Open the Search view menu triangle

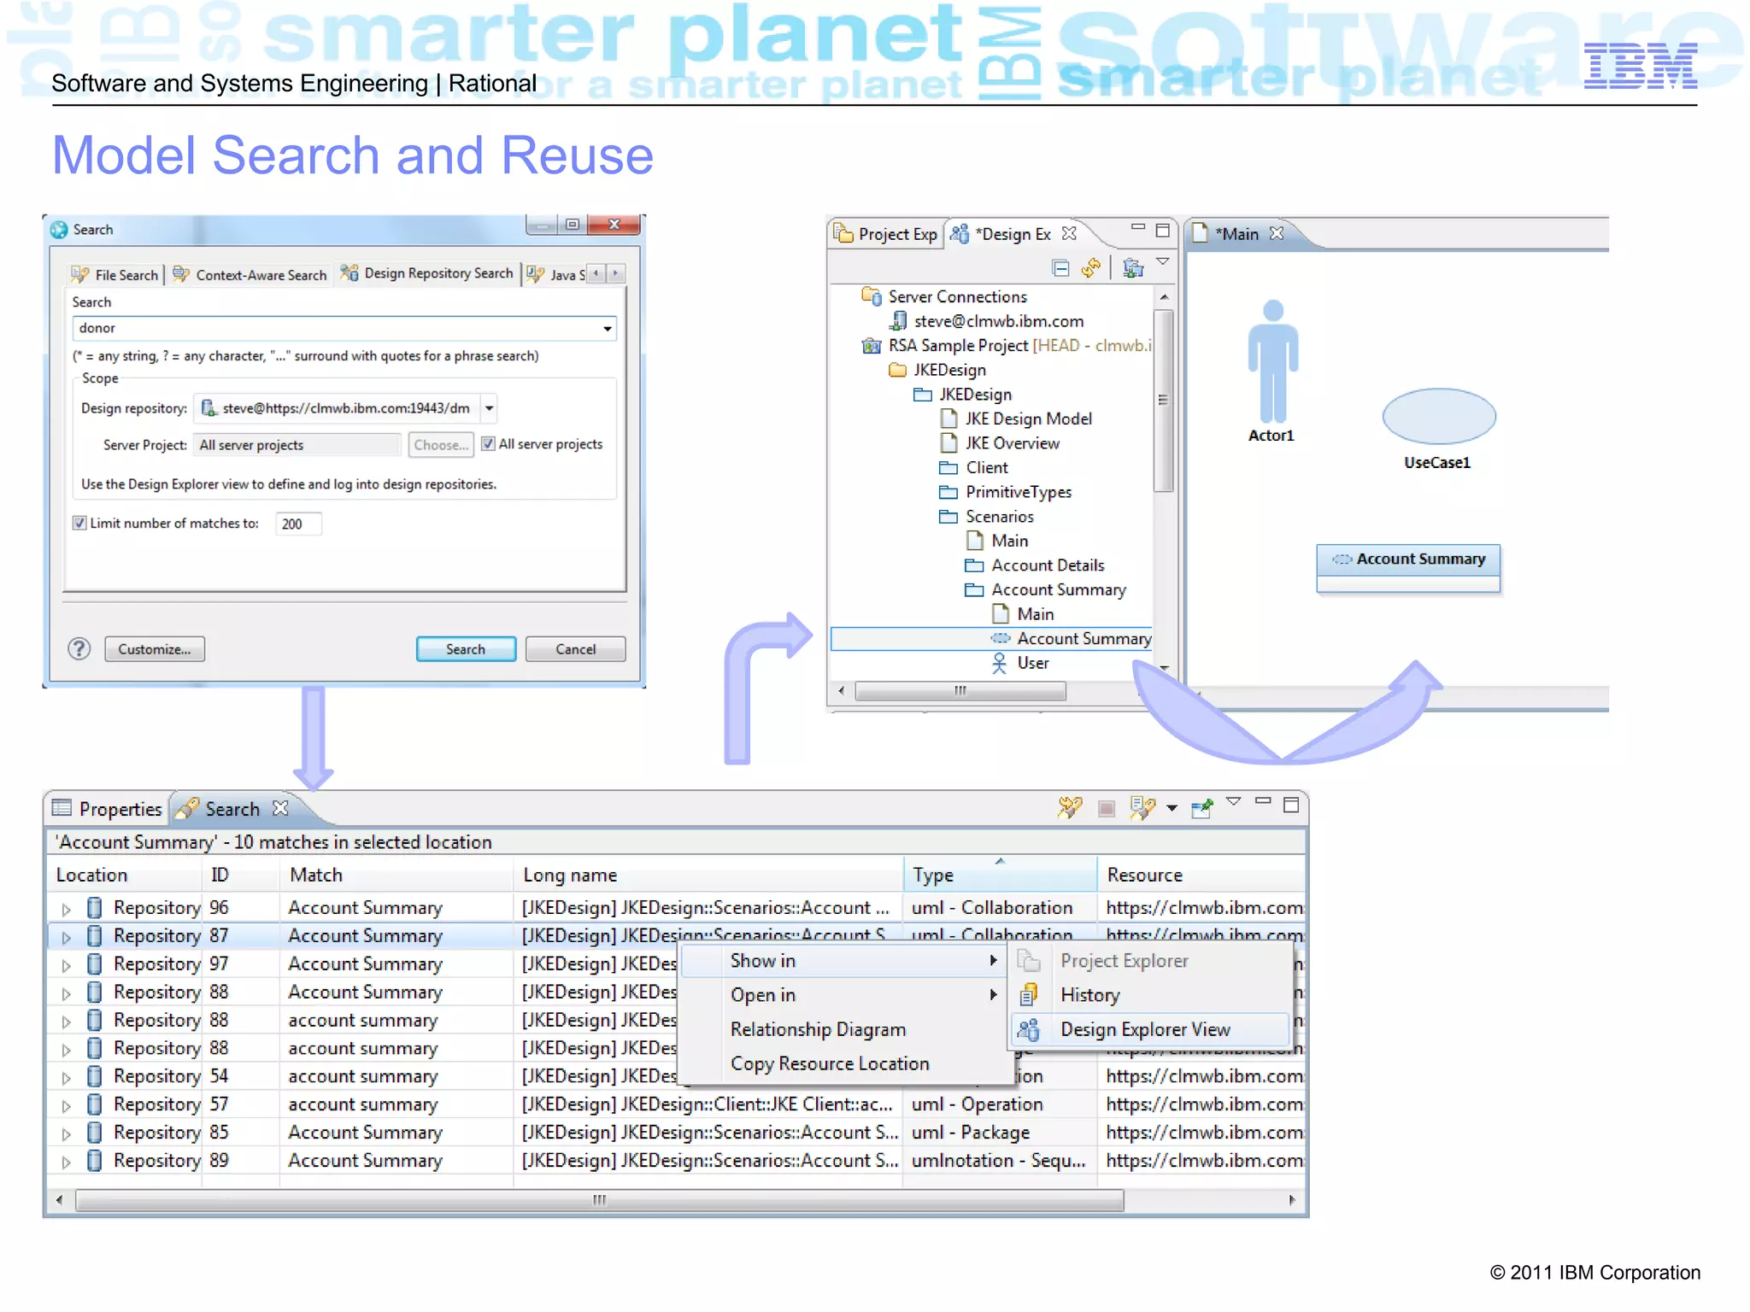point(1233,802)
